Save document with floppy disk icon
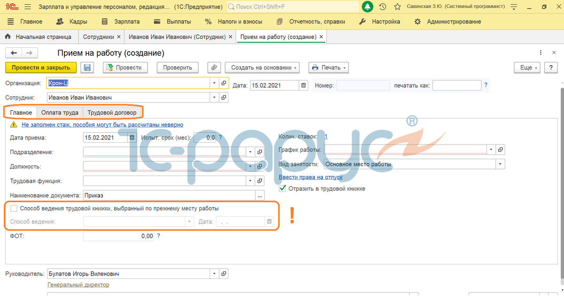 tap(87, 68)
